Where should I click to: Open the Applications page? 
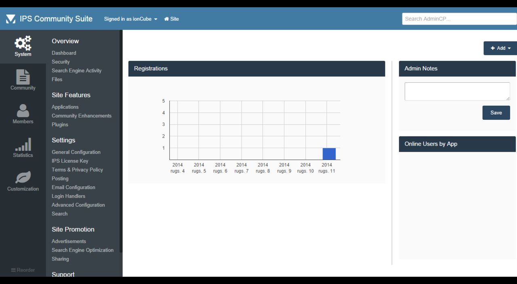[x=65, y=107]
